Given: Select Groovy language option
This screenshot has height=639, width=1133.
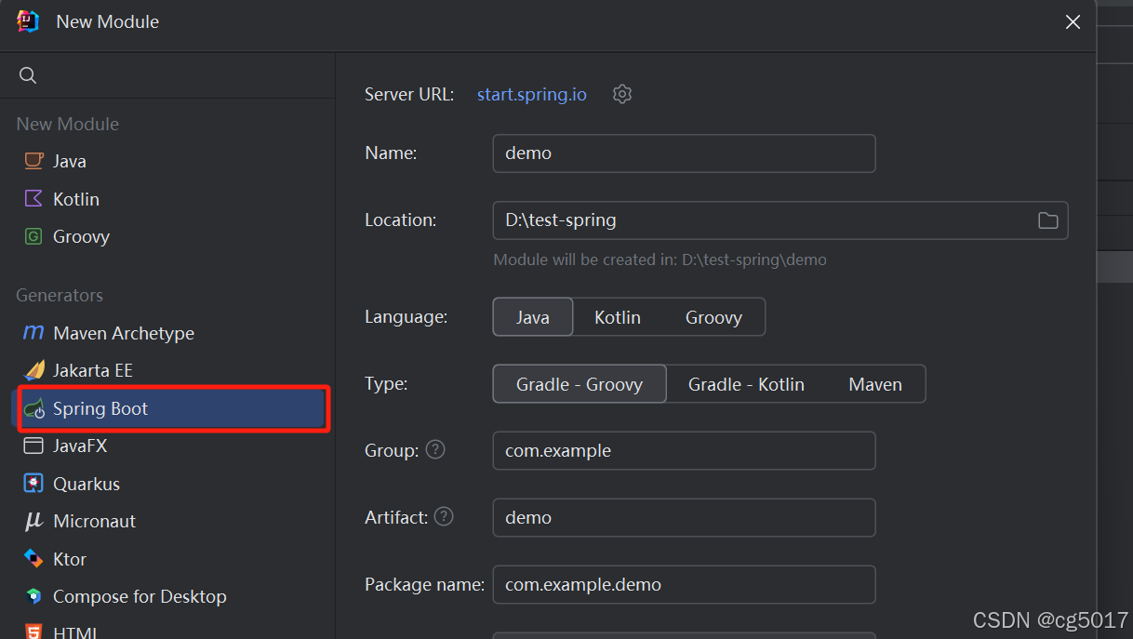Looking at the screenshot, I should click(713, 317).
